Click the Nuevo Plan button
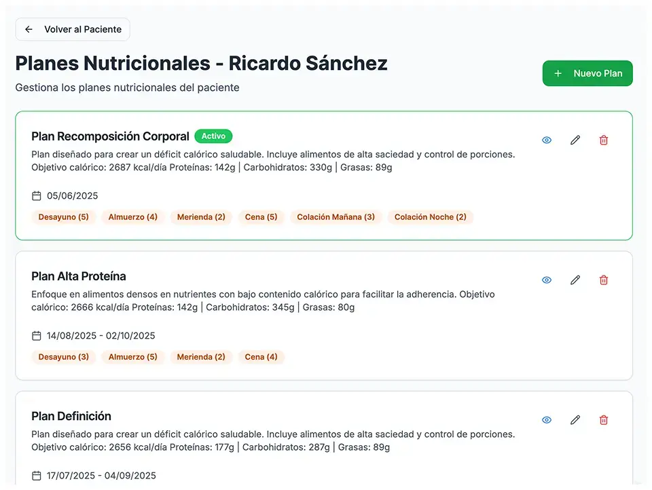This screenshot has height=490, width=652. click(x=587, y=73)
